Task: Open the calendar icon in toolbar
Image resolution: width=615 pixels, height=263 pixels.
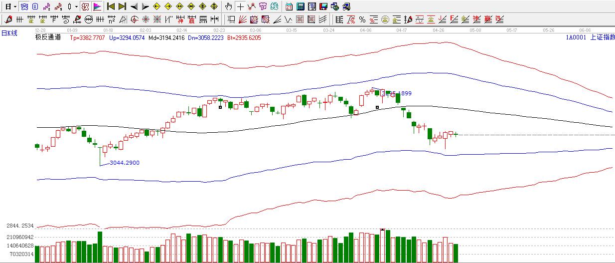Action: 289,6
